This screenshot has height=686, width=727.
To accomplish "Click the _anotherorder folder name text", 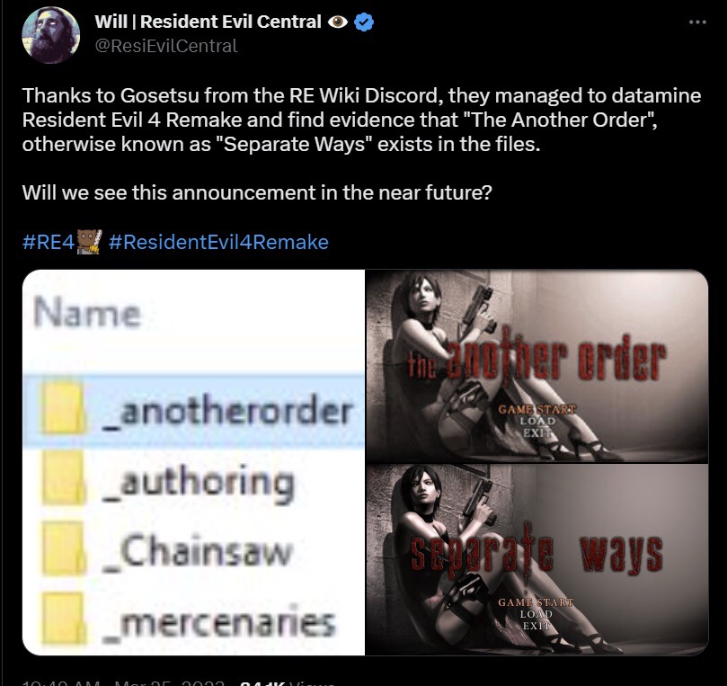I will tap(227, 411).
